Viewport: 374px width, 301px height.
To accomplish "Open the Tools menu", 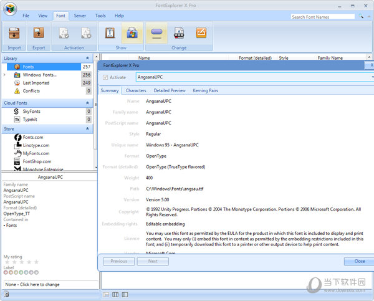I will pyautogui.click(x=100, y=16).
